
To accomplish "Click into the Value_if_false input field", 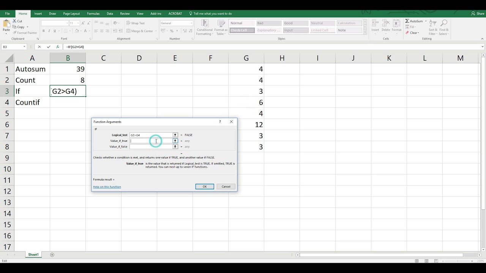I will coord(151,146).
